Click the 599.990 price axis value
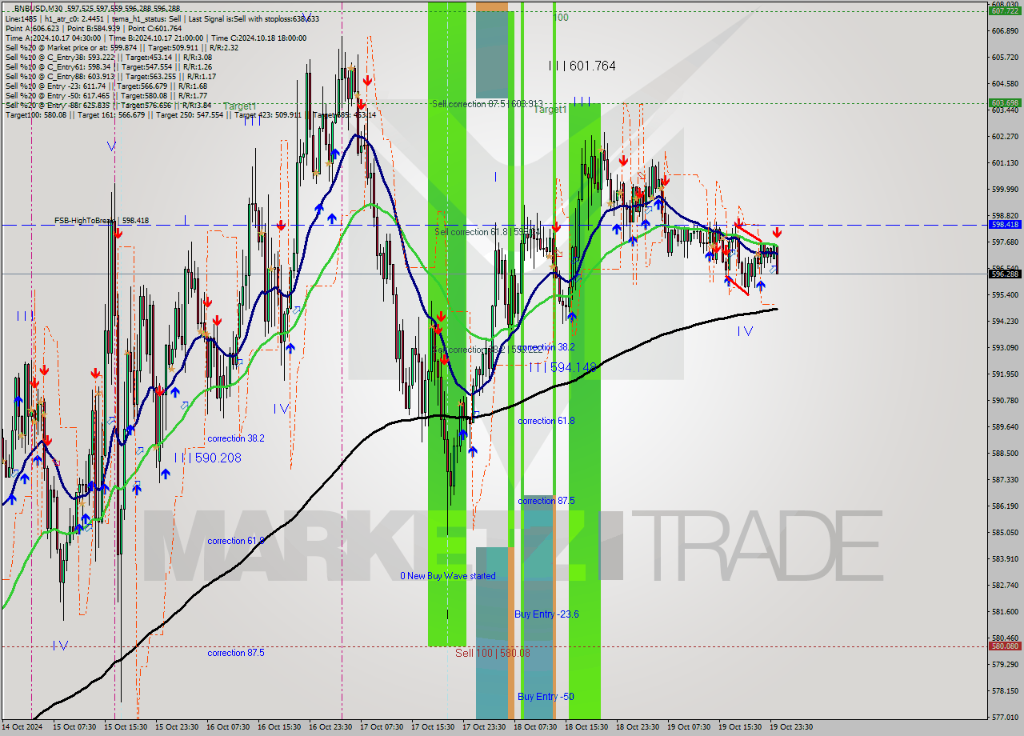This screenshot has height=736, width=1024. [1005, 190]
